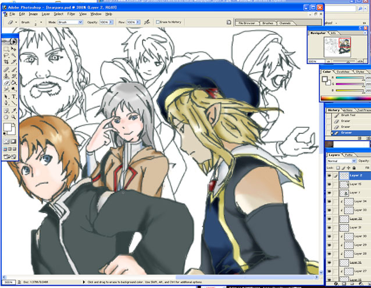The image size is (371, 288).
Task: Click the Jump to ImageReady icon
Action: tap(10, 157)
